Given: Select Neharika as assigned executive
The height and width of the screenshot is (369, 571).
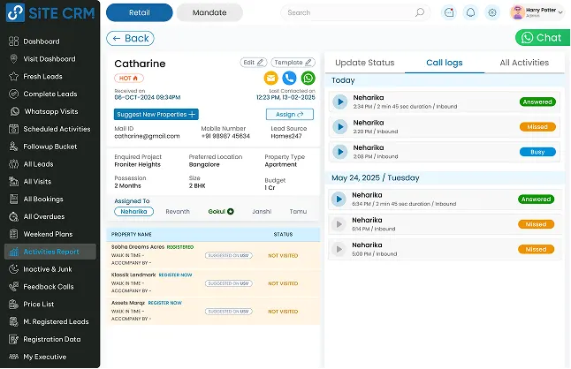Looking at the screenshot, I should point(133,212).
